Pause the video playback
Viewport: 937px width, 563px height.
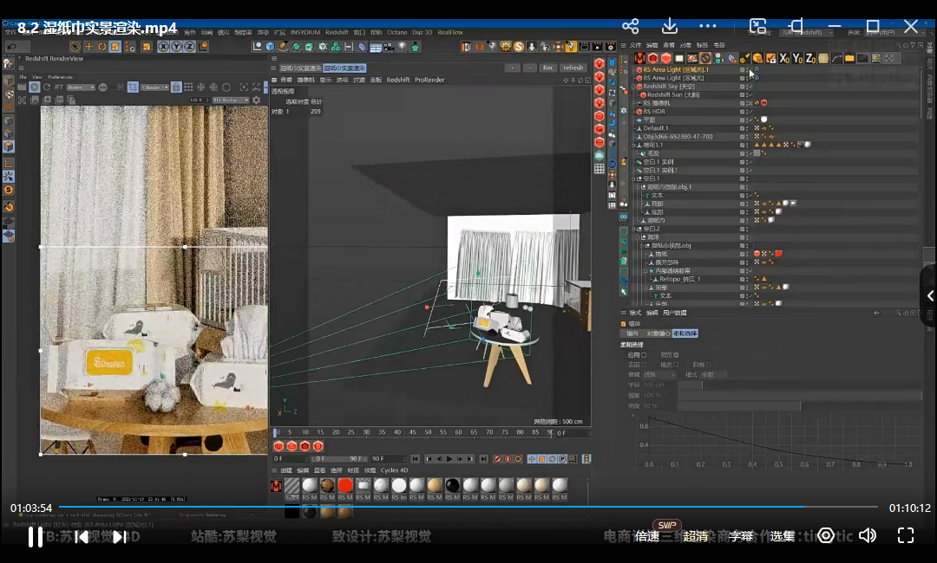36,537
